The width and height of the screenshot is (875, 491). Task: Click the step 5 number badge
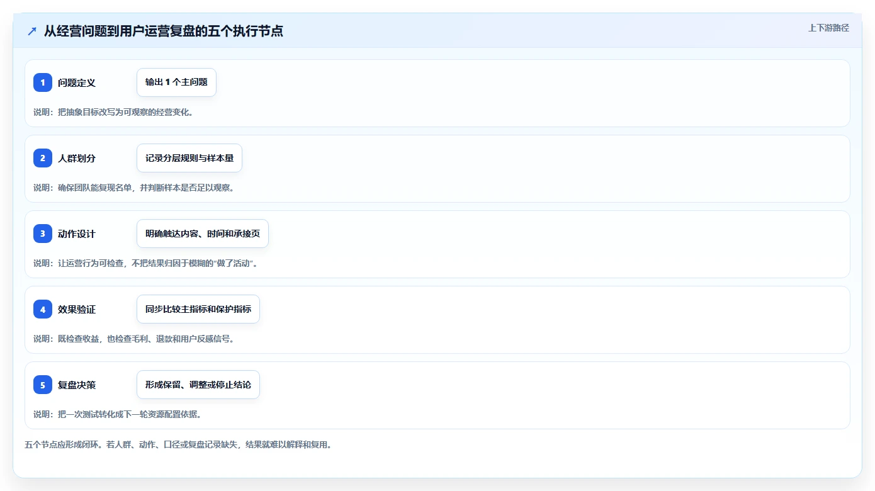43,385
